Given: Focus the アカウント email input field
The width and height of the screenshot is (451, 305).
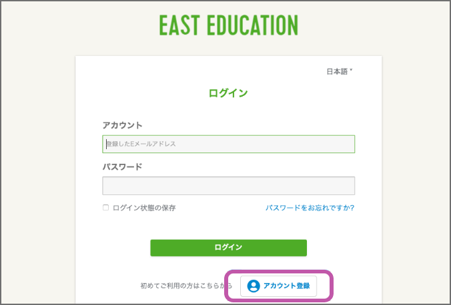Looking at the screenshot, I should (x=229, y=144).
